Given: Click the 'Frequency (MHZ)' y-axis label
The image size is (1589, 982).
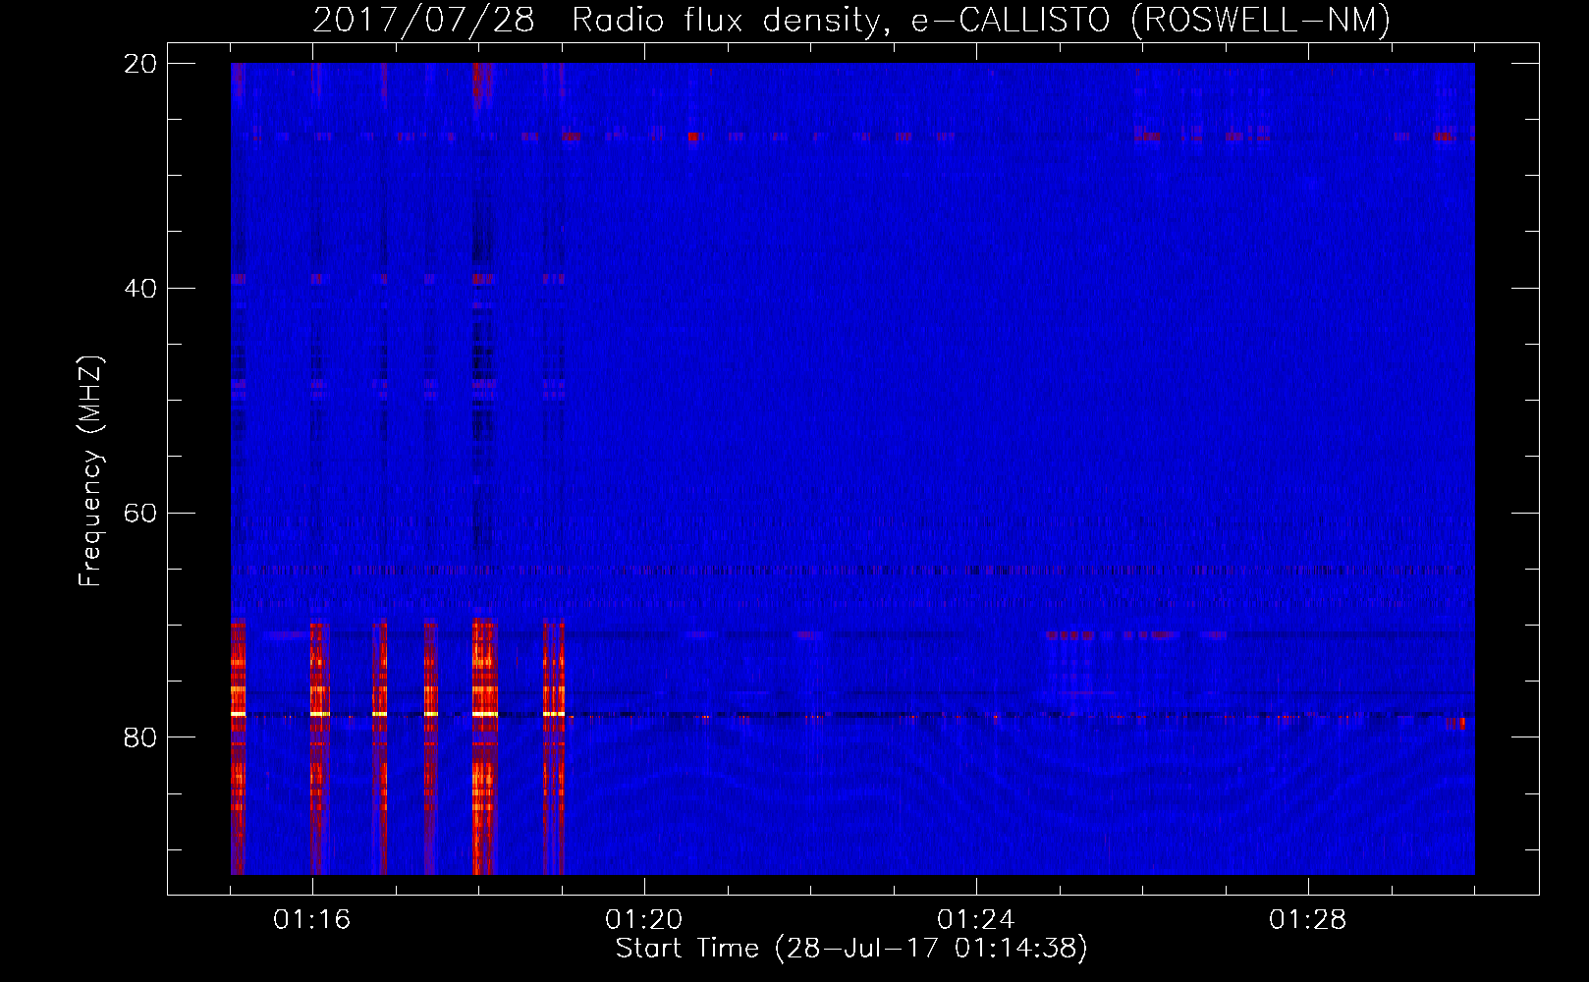Looking at the screenshot, I should click(x=89, y=472).
